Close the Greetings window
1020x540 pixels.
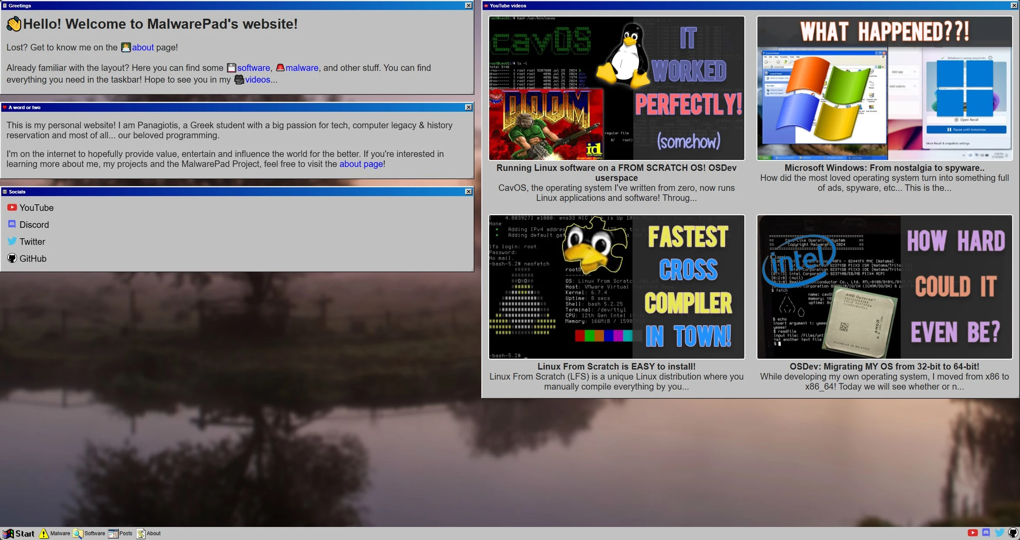468,6
